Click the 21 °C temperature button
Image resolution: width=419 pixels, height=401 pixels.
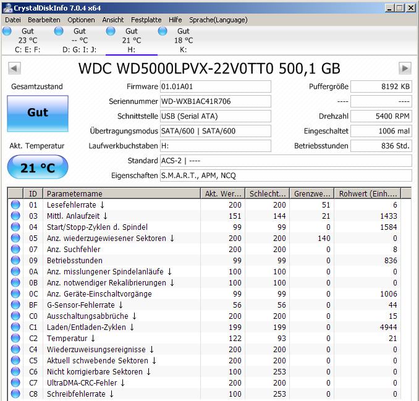point(38,167)
